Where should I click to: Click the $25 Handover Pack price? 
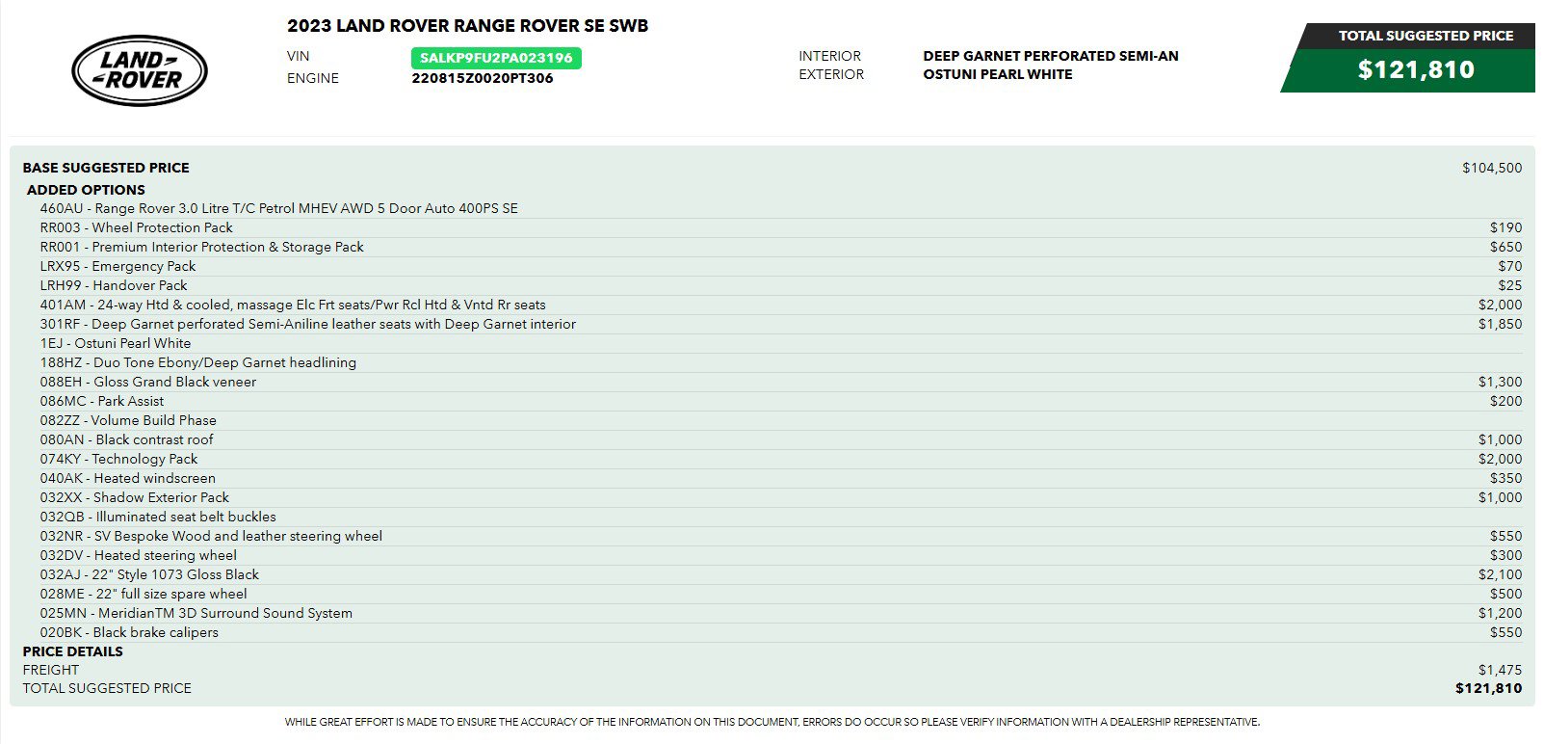coord(1509,285)
